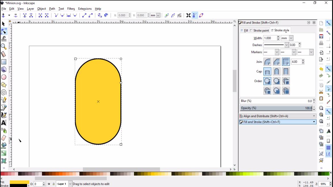The image size is (333, 187).
Task: Click the Save document icon
Action: [321, 37]
